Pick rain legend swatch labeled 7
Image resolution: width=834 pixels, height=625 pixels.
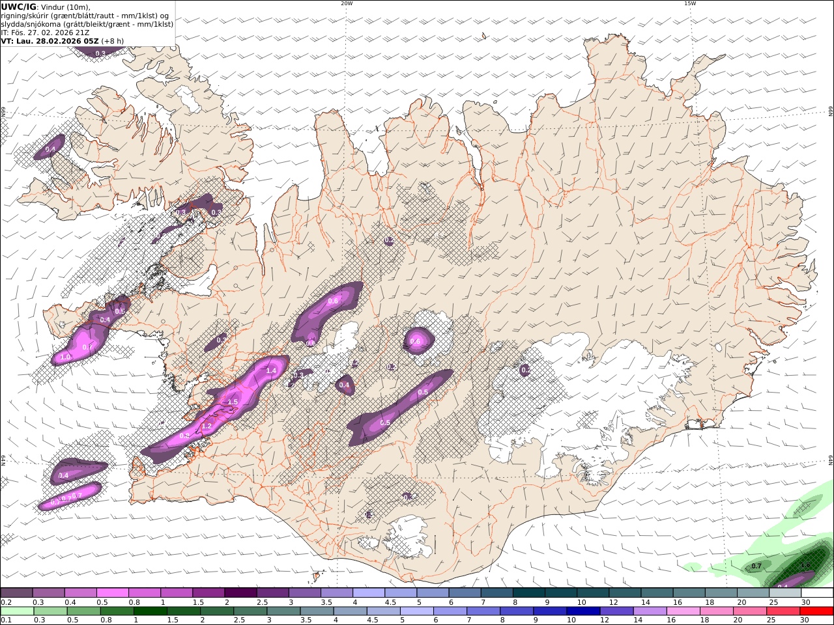click(483, 611)
